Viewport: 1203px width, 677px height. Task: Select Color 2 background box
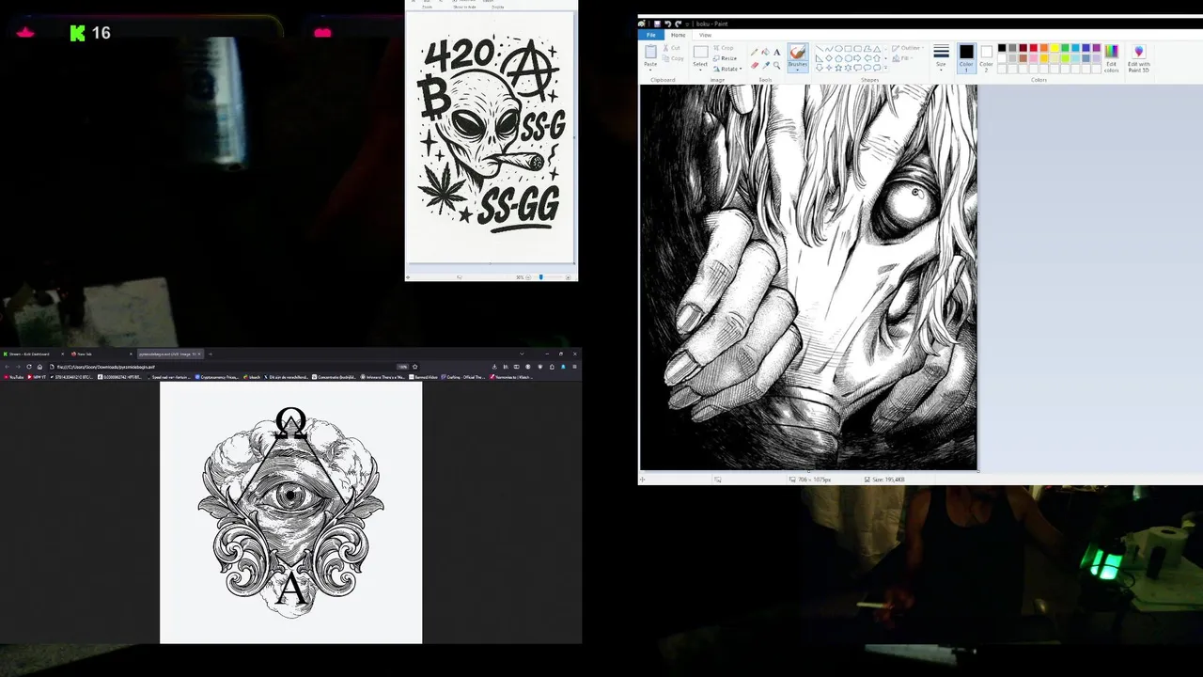986,57
